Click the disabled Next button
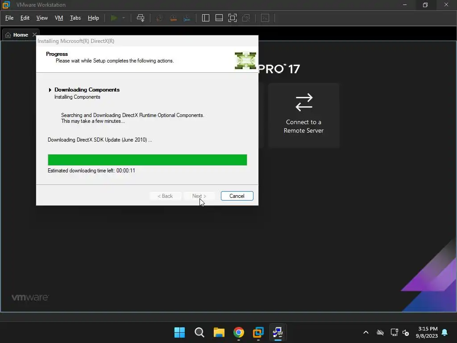 (199, 196)
